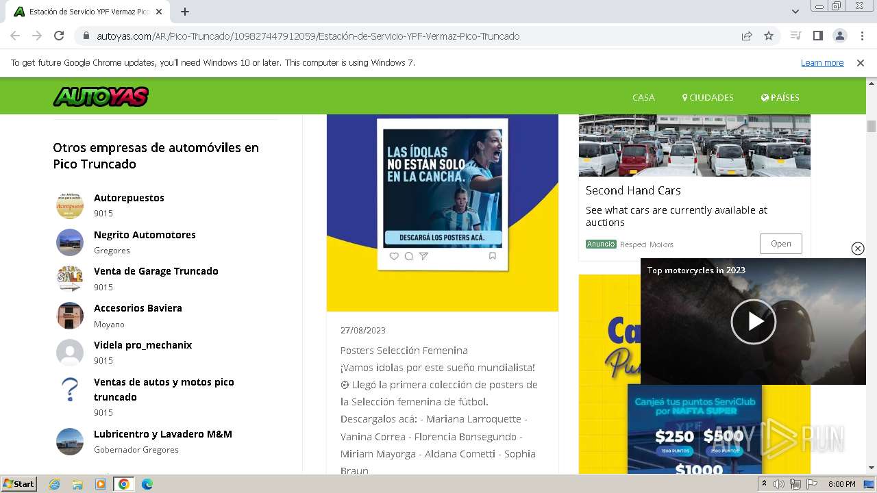Click the Lubricentro y Lavadero thumbnail
Screen dimensions: 877x493
69,442
